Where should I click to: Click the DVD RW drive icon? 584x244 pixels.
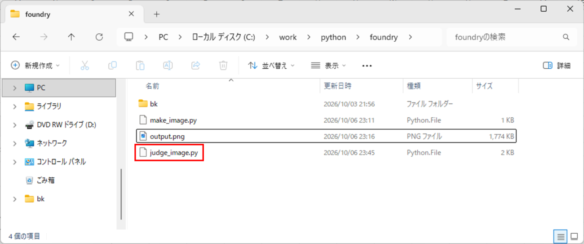tap(30, 125)
